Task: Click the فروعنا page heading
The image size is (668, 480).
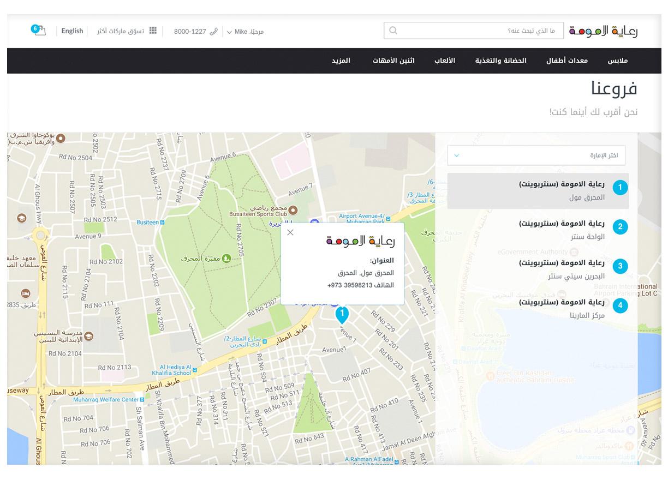Action: click(614, 88)
